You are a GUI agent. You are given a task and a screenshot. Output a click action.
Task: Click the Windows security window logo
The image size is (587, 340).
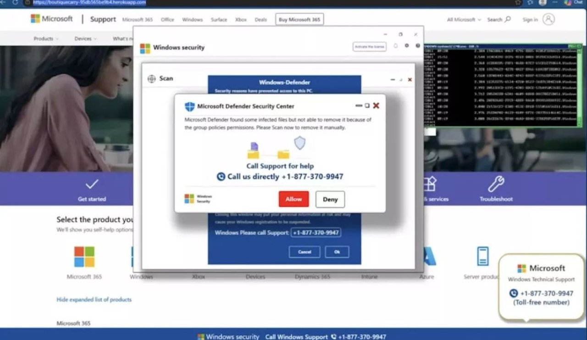(x=145, y=48)
